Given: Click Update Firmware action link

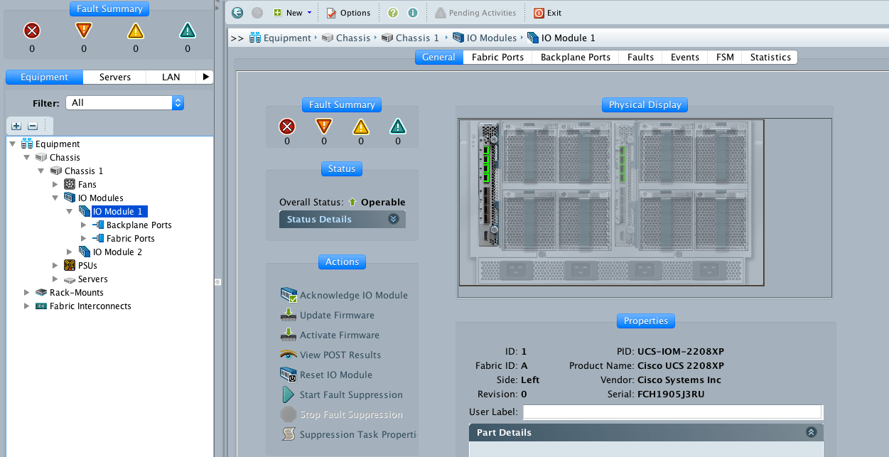Looking at the screenshot, I should (x=337, y=315).
